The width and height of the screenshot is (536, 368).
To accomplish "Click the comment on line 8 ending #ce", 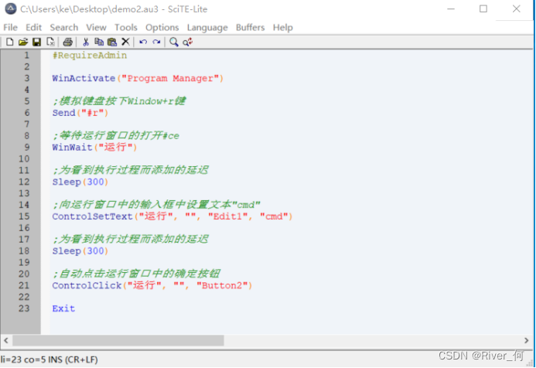I will click(x=116, y=135).
